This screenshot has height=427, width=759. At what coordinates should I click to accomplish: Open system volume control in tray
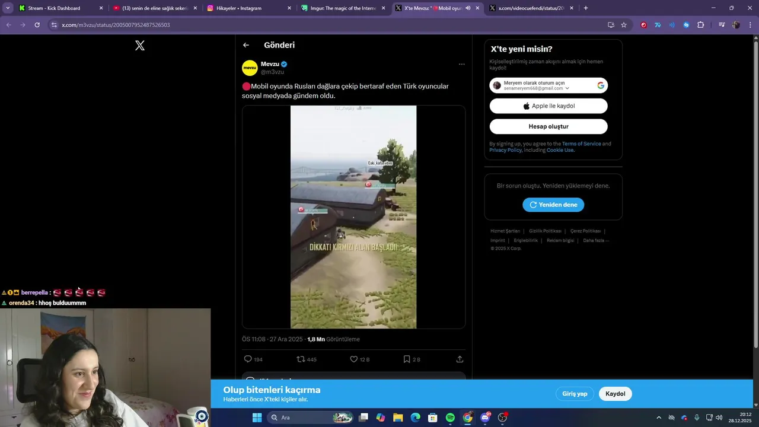point(719,418)
